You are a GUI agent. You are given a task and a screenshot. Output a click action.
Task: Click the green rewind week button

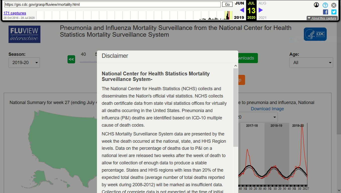71,59
